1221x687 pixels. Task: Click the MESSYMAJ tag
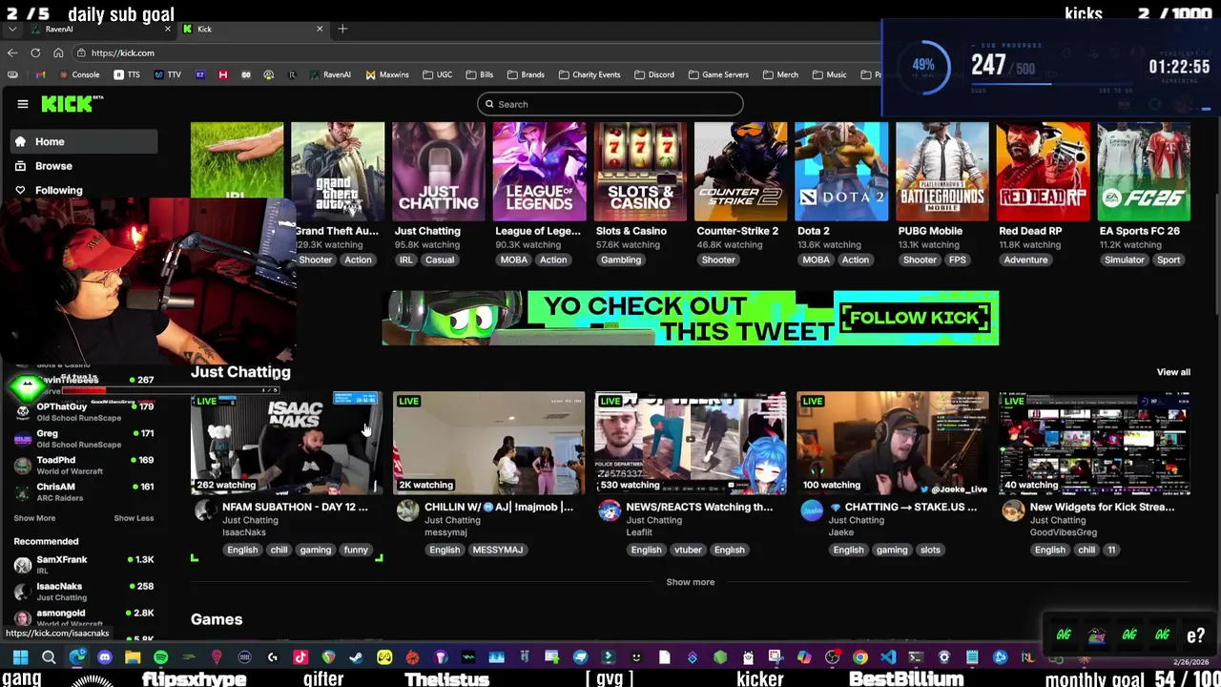[x=497, y=550]
